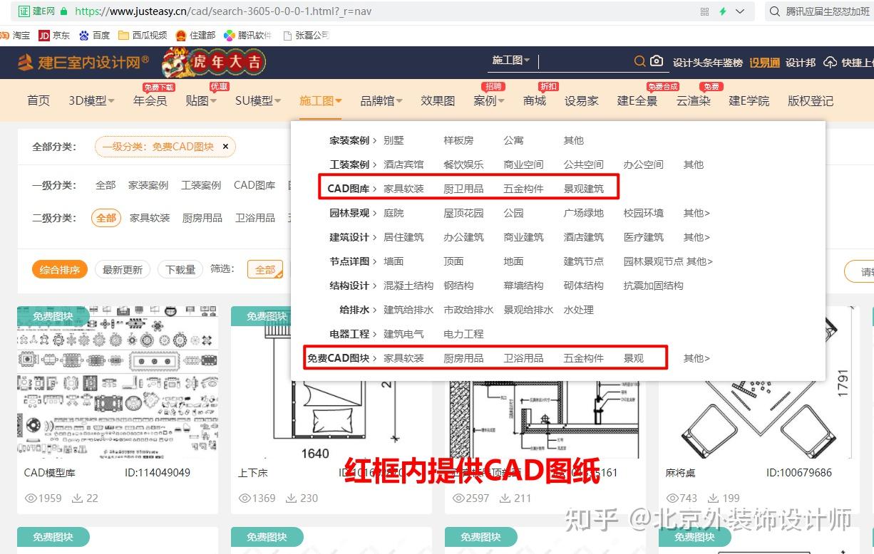Filter 二级分类 by 家具软装

150,218
